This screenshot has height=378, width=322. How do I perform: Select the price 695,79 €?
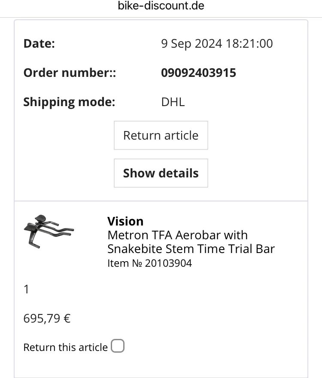[47, 318]
